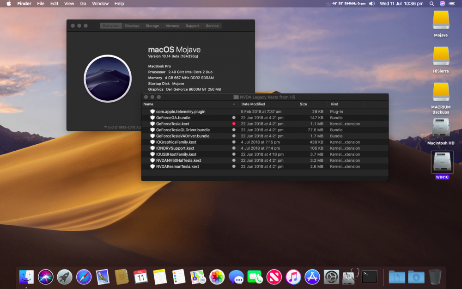Open Documents folder stack in Dock

[x=397, y=277]
